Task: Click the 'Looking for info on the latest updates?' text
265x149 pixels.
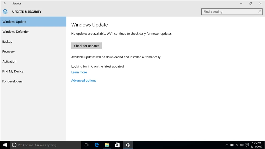Action: (x=98, y=67)
